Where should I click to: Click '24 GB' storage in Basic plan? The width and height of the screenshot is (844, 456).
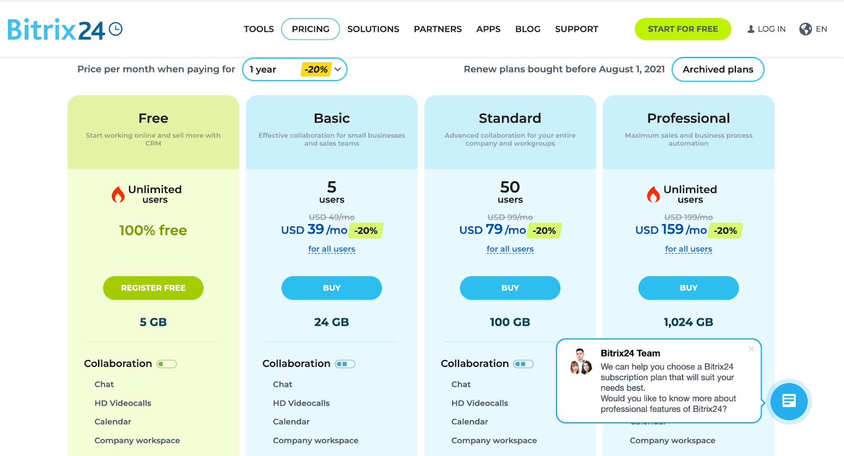(332, 322)
